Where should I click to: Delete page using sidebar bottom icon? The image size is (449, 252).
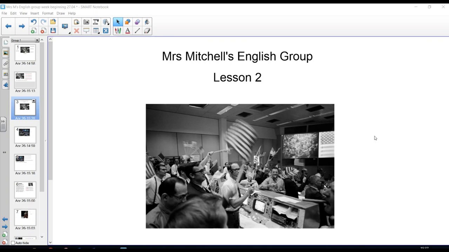pyautogui.click(x=4, y=242)
